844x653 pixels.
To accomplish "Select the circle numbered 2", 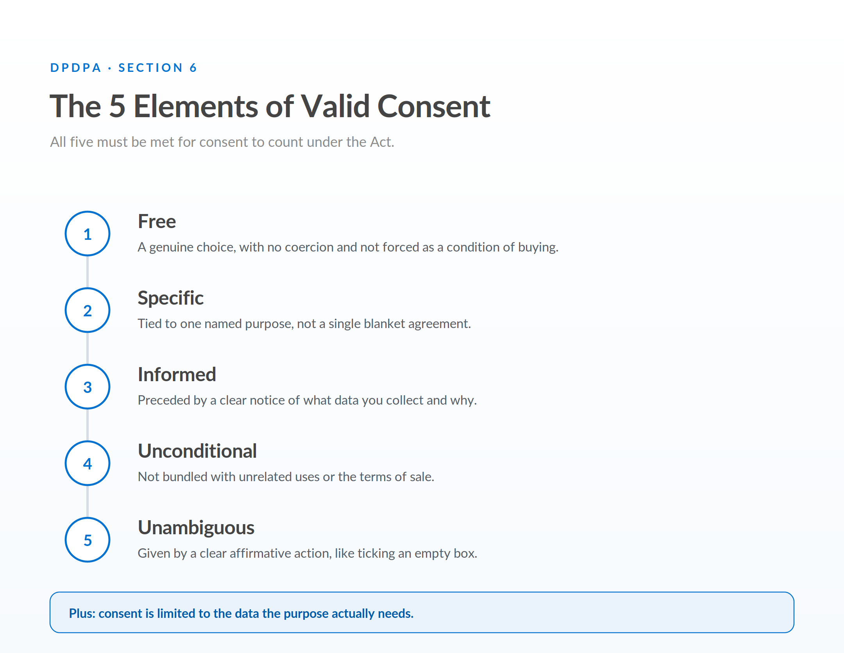I will click(88, 310).
